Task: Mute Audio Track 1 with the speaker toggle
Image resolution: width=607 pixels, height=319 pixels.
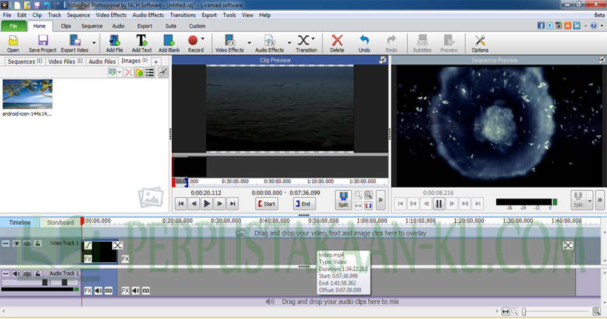Action: (x=16, y=274)
